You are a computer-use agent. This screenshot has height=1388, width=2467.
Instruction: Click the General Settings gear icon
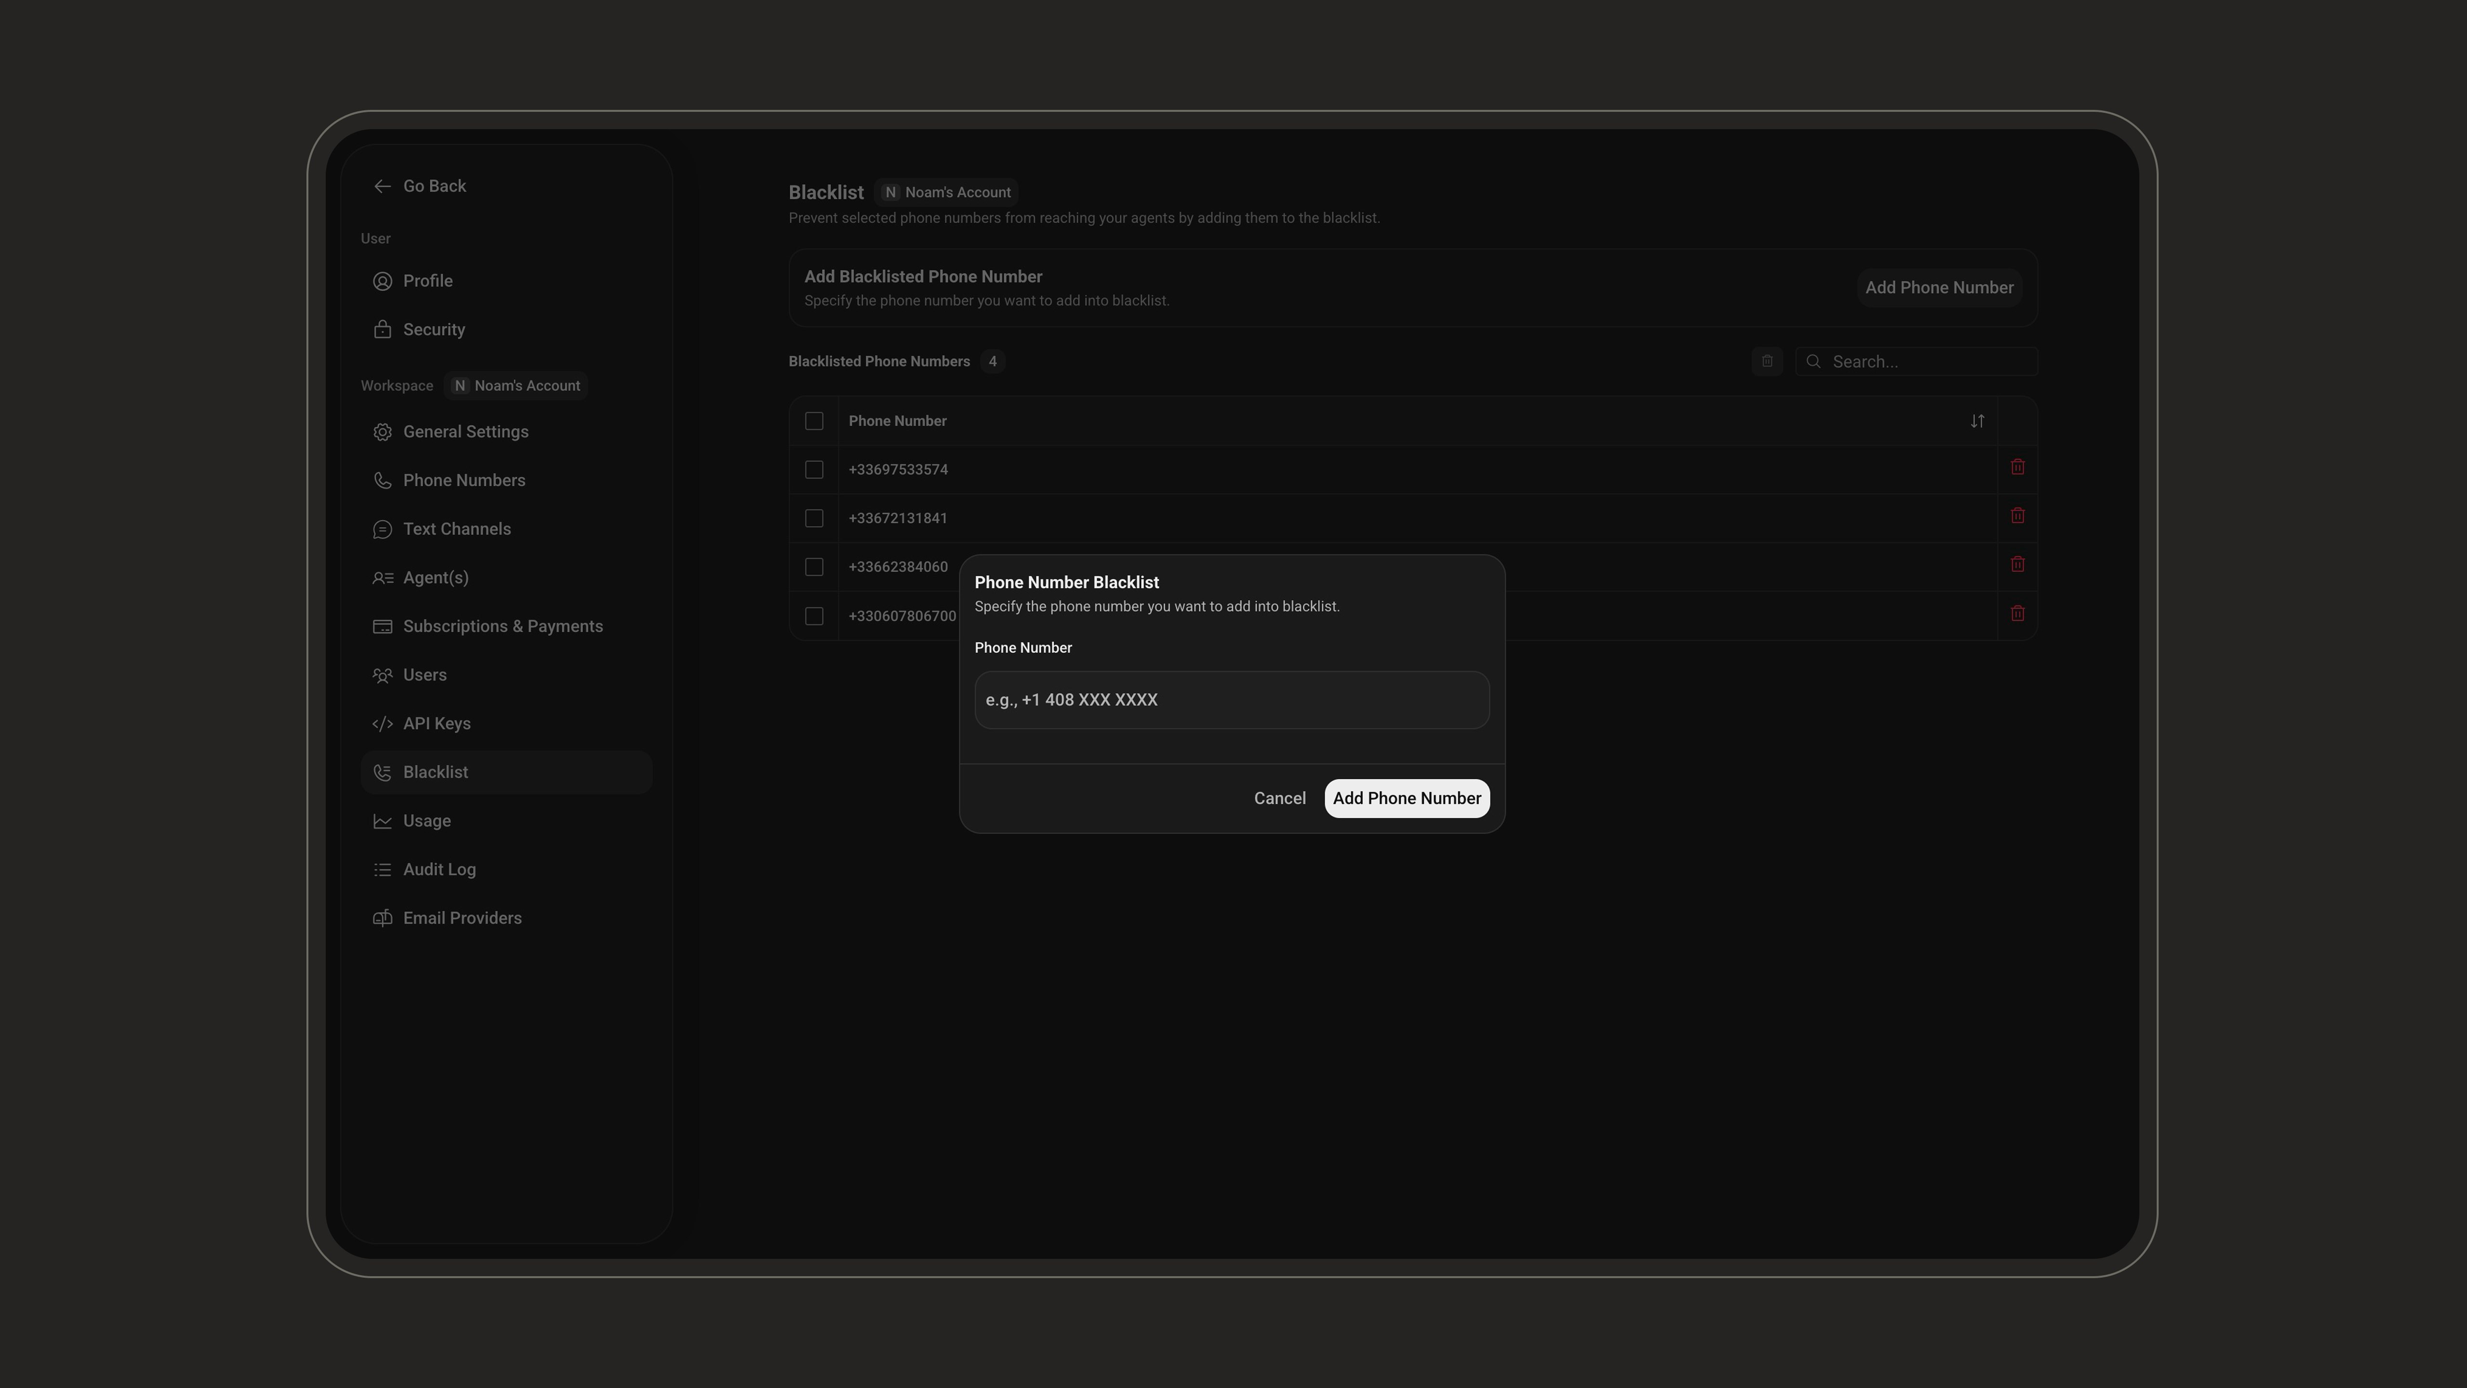coord(382,432)
